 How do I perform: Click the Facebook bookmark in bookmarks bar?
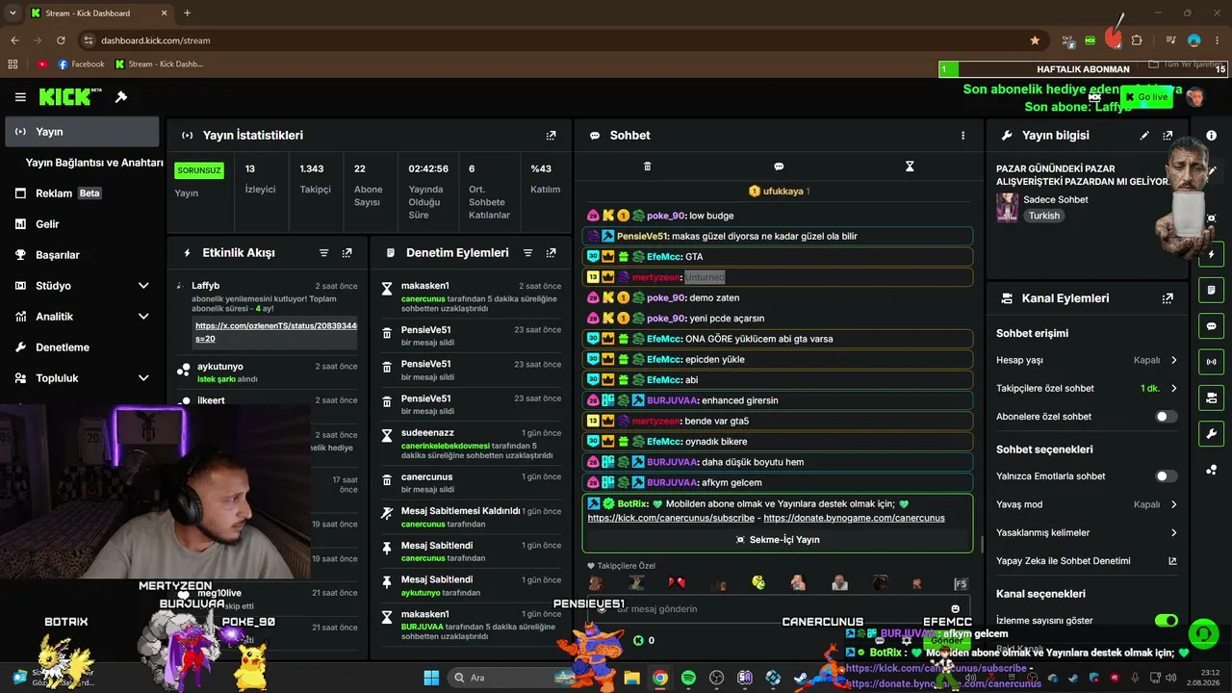pyautogui.click(x=81, y=64)
